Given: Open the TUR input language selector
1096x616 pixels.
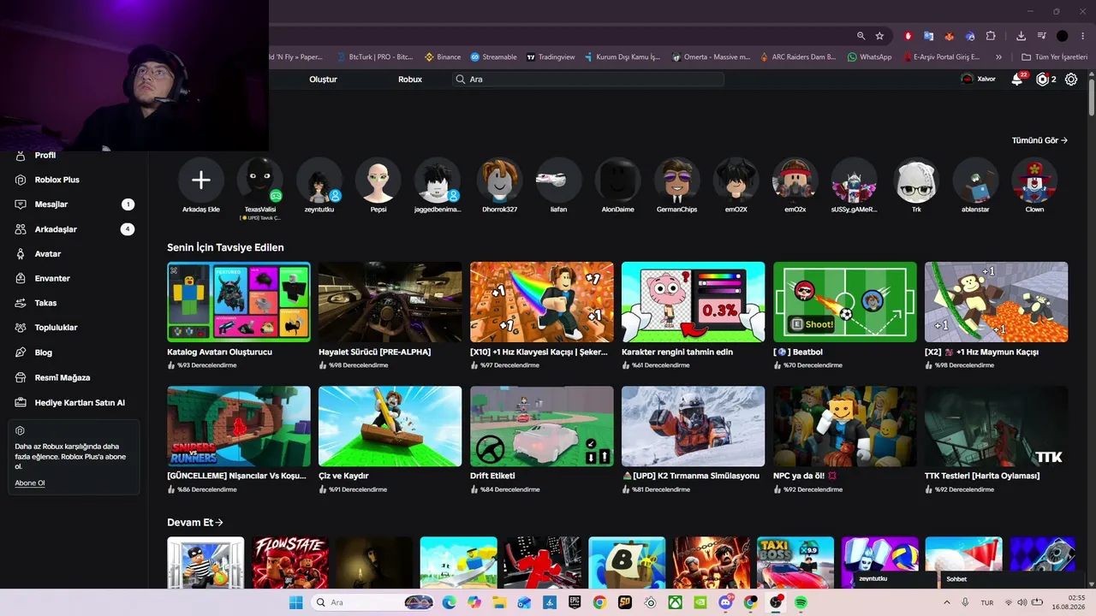Looking at the screenshot, I should click(987, 602).
